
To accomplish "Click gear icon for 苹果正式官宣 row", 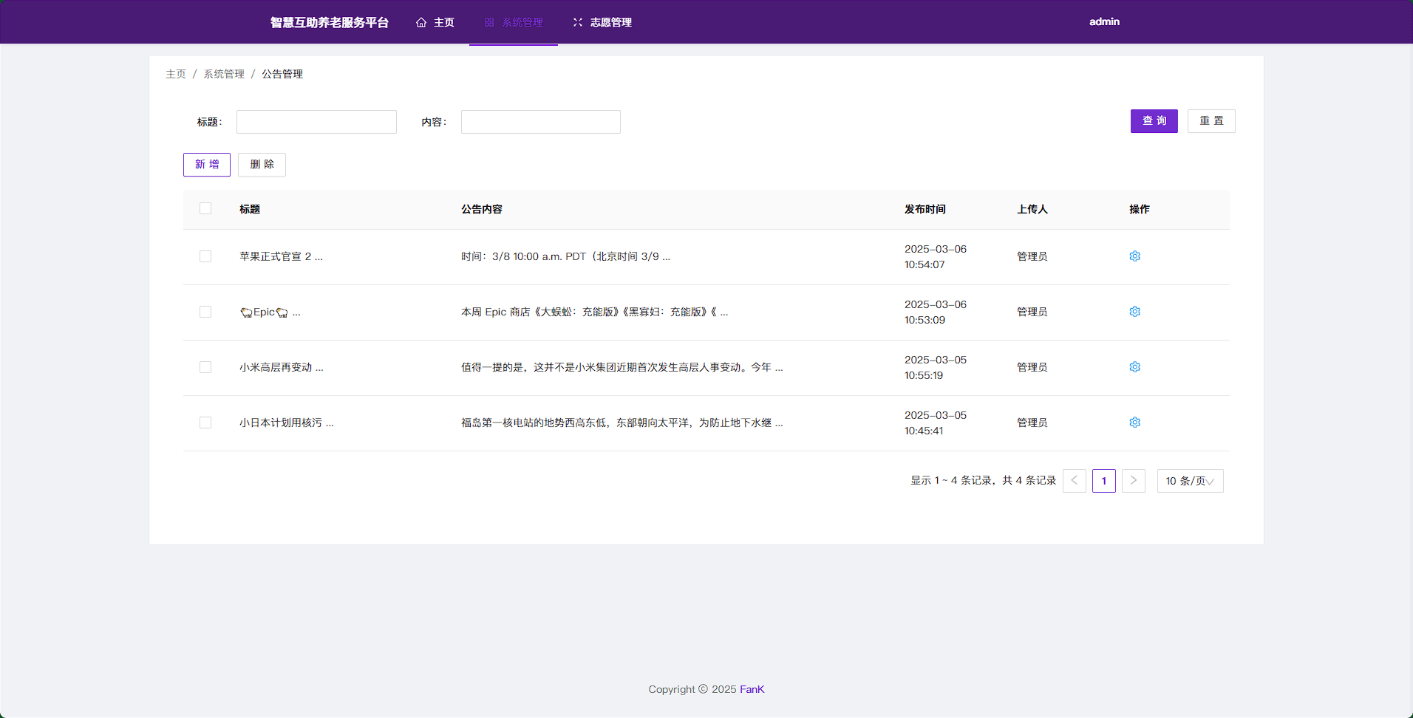I will click(x=1134, y=256).
